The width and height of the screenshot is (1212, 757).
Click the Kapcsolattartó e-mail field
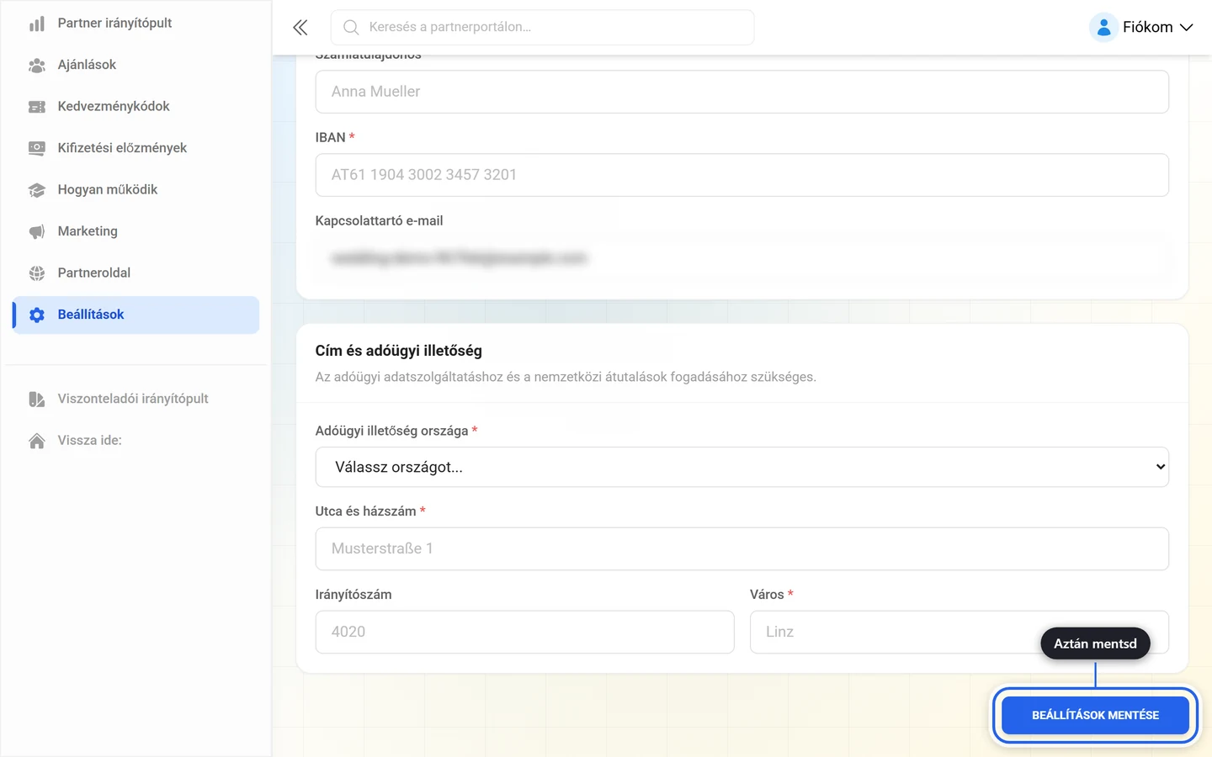pyautogui.click(x=742, y=258)
